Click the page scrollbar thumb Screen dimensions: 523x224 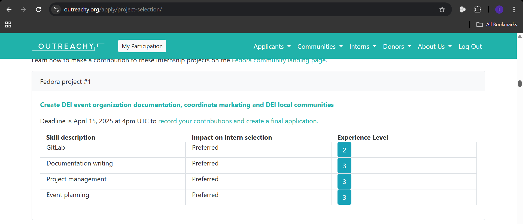click(520, 84)
